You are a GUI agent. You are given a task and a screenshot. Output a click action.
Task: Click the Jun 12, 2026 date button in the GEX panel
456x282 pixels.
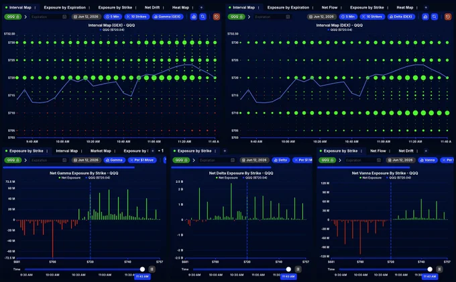[87, 17]
